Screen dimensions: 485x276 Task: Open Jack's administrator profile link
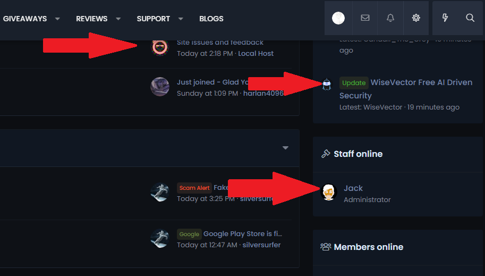(x=353, y=188)
